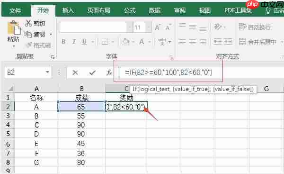
Task: Click the Fill Color bucket icon
Action: [125, 42]
